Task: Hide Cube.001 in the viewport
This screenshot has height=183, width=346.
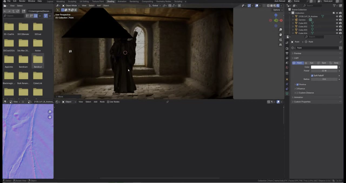Action: [337, 23]
